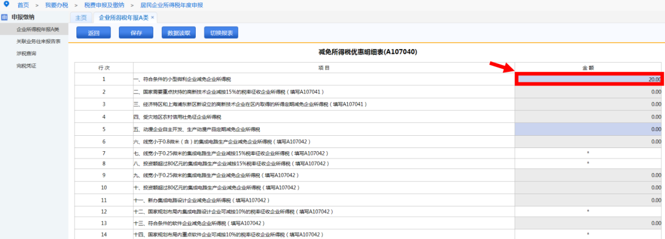Switch to the 主页 tab
This screenshot has height=239, width=665.
pyautogui.click(x=81, y=18)
